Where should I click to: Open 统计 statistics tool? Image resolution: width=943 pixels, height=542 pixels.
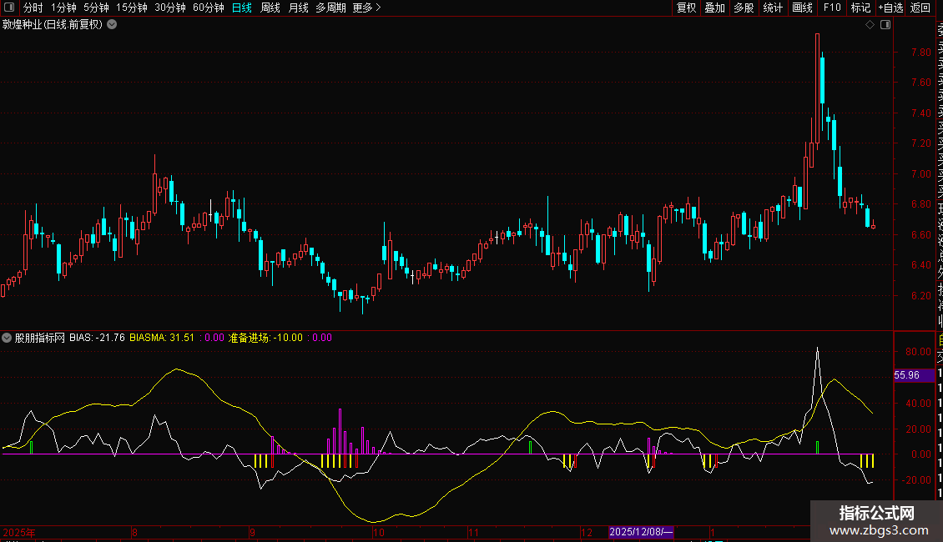pos(773,8)
